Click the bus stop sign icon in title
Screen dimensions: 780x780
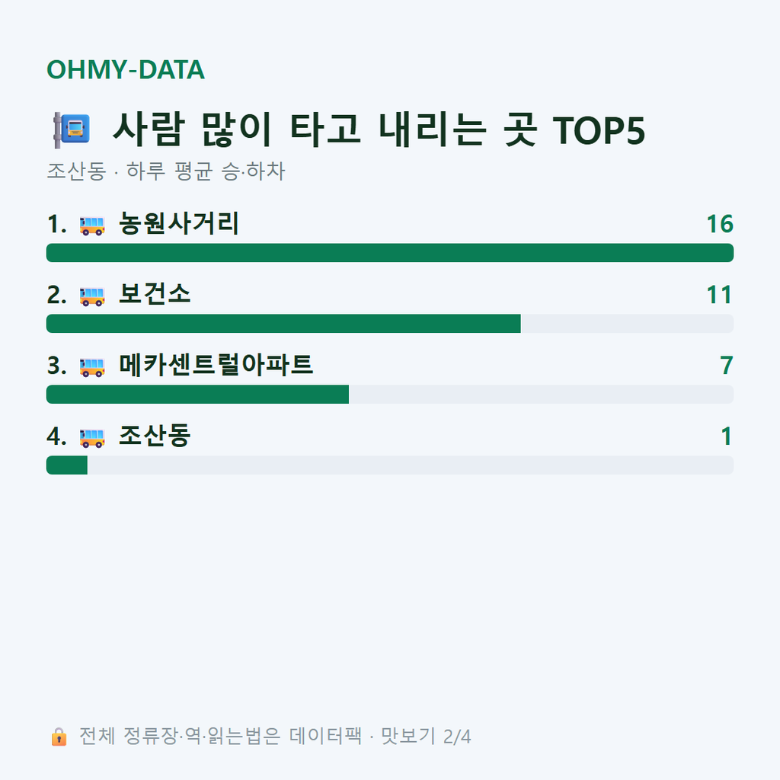point(72,129)
